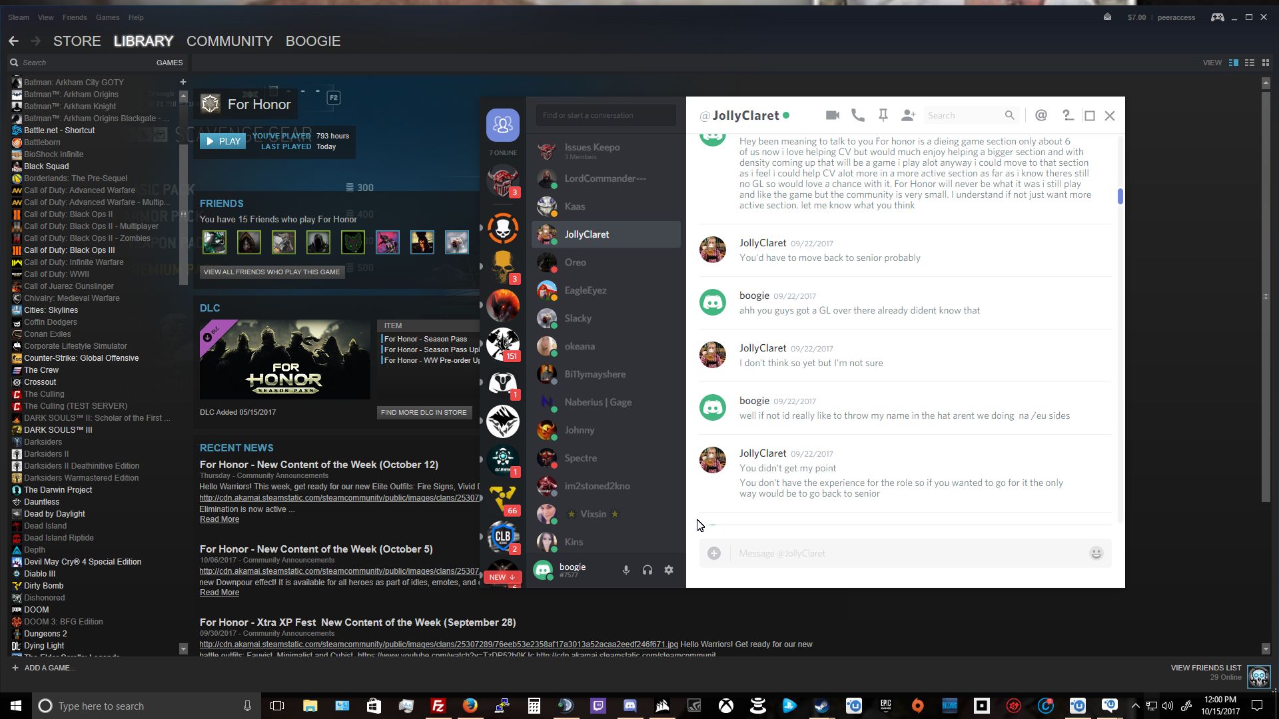The width and height of the screenshot is (1279, 719).
Task: Toggle deafen headphones in Discord
Action: [x=647, y=570]
